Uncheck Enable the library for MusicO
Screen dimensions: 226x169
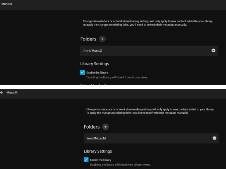click(83, 72)
